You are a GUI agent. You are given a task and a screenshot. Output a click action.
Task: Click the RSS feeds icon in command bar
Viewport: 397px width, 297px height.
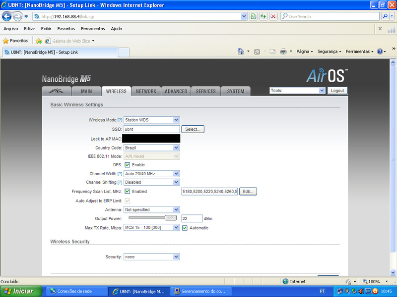point(257,52)
